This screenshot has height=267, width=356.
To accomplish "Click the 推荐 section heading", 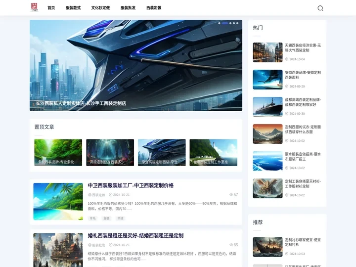I will coord(258,222).
